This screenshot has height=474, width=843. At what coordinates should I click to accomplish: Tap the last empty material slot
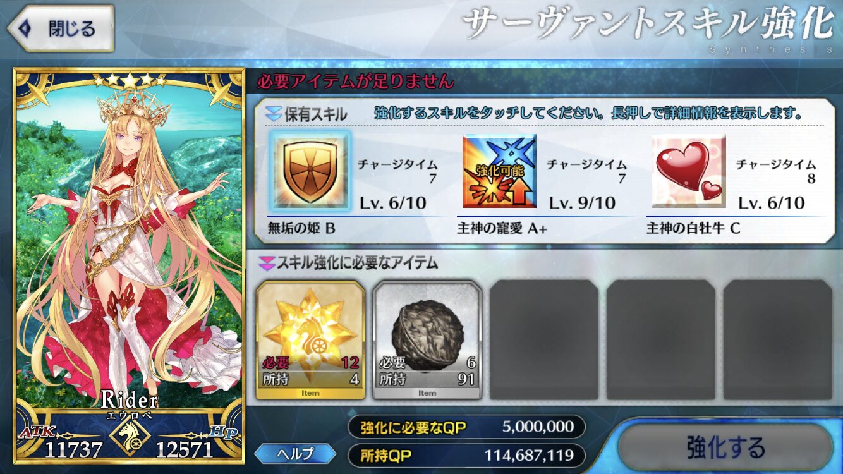tap(778, 340)
